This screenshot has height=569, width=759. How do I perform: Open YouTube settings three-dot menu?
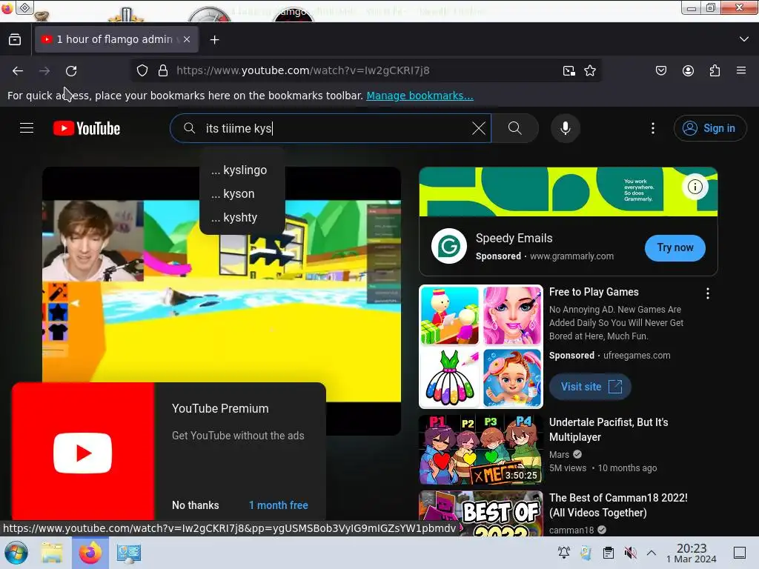653,128
